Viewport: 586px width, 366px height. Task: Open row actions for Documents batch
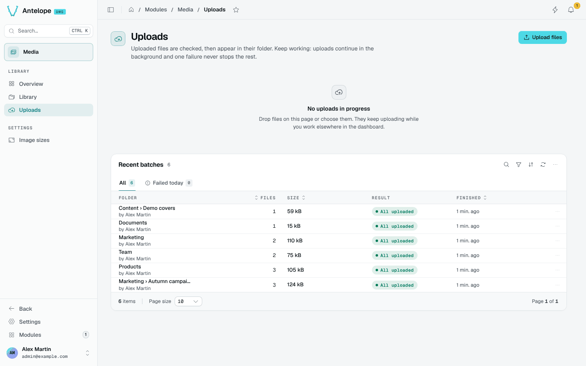pyautogui.click(x=558, y=226)
